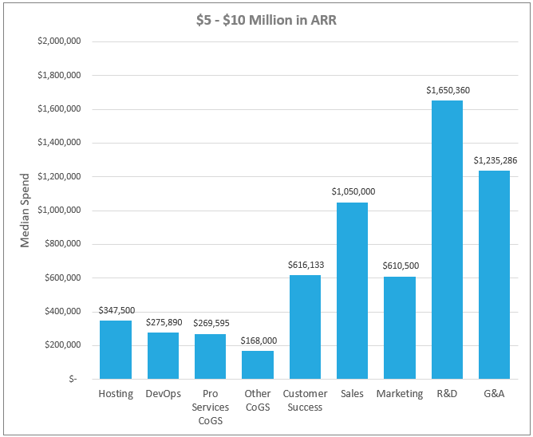Click the $347,500 data label
The width and height of the screenshot is (533, 437).
(116, 310)
